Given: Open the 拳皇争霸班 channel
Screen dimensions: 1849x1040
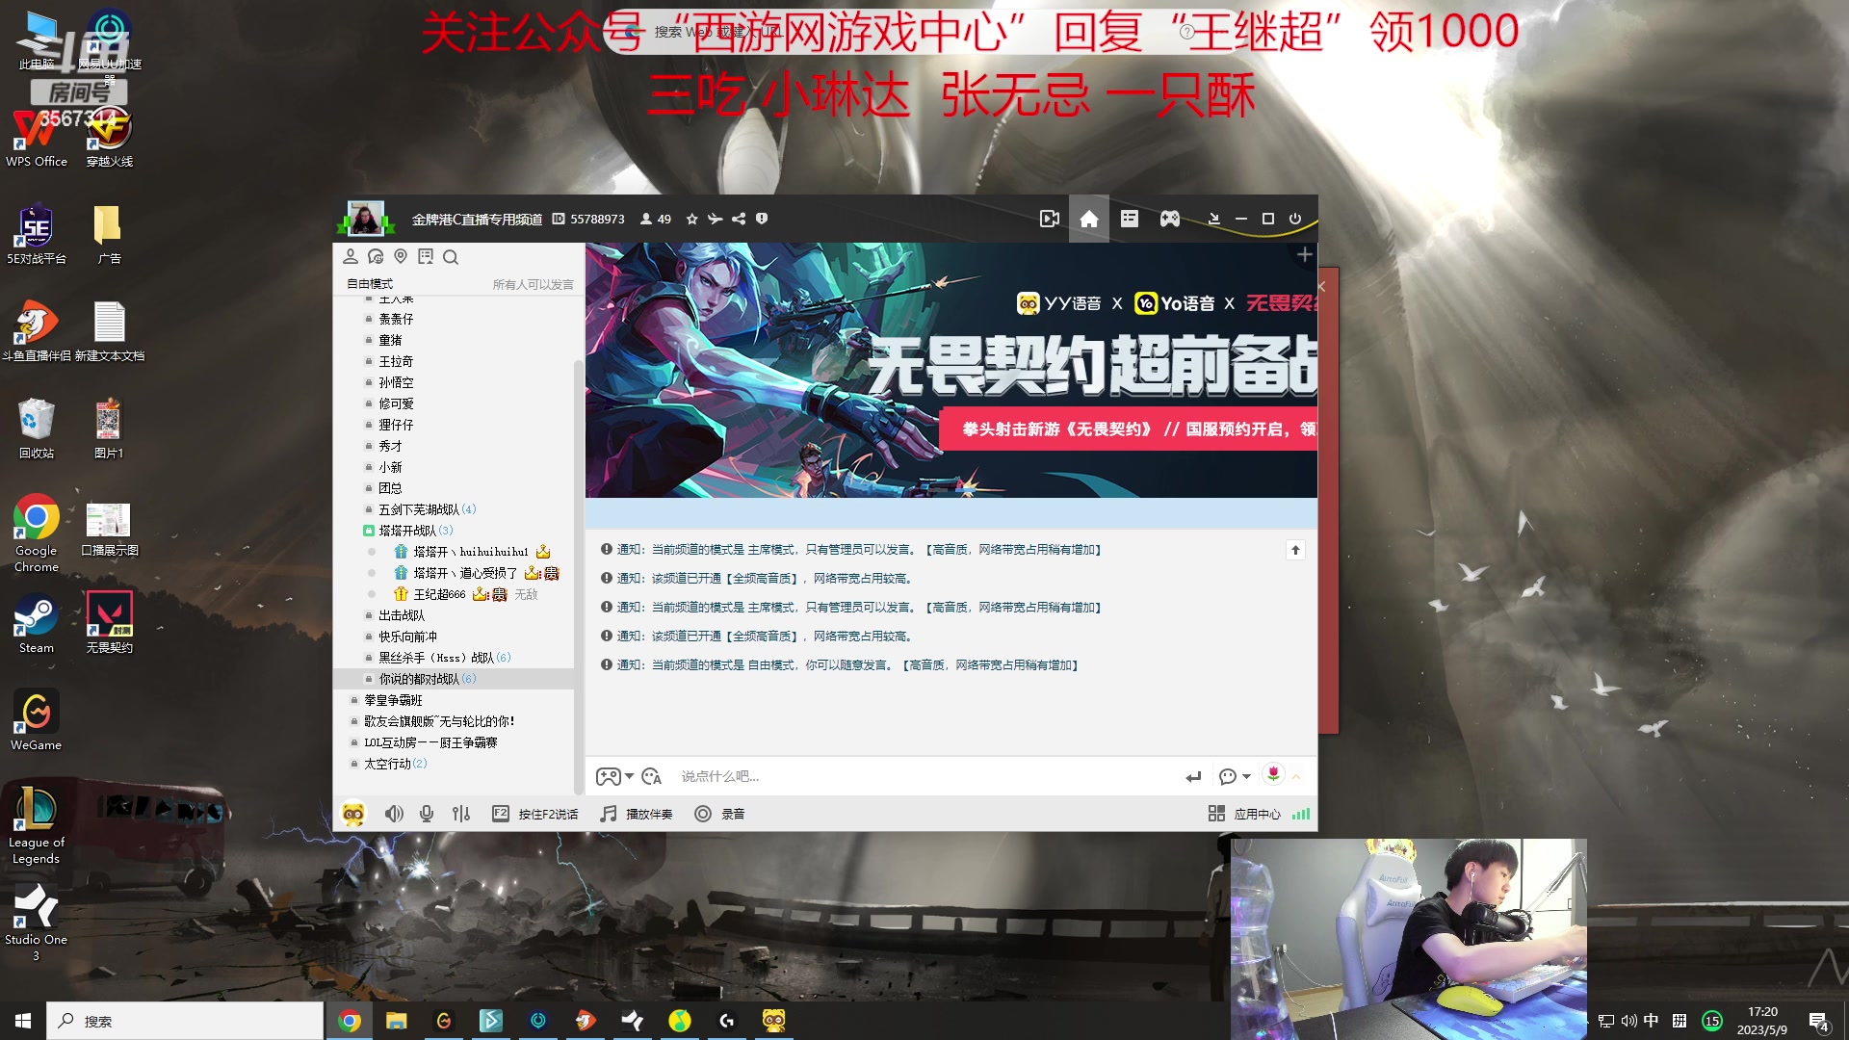Looking at the screenshot, I should click(x=392, y=700).
